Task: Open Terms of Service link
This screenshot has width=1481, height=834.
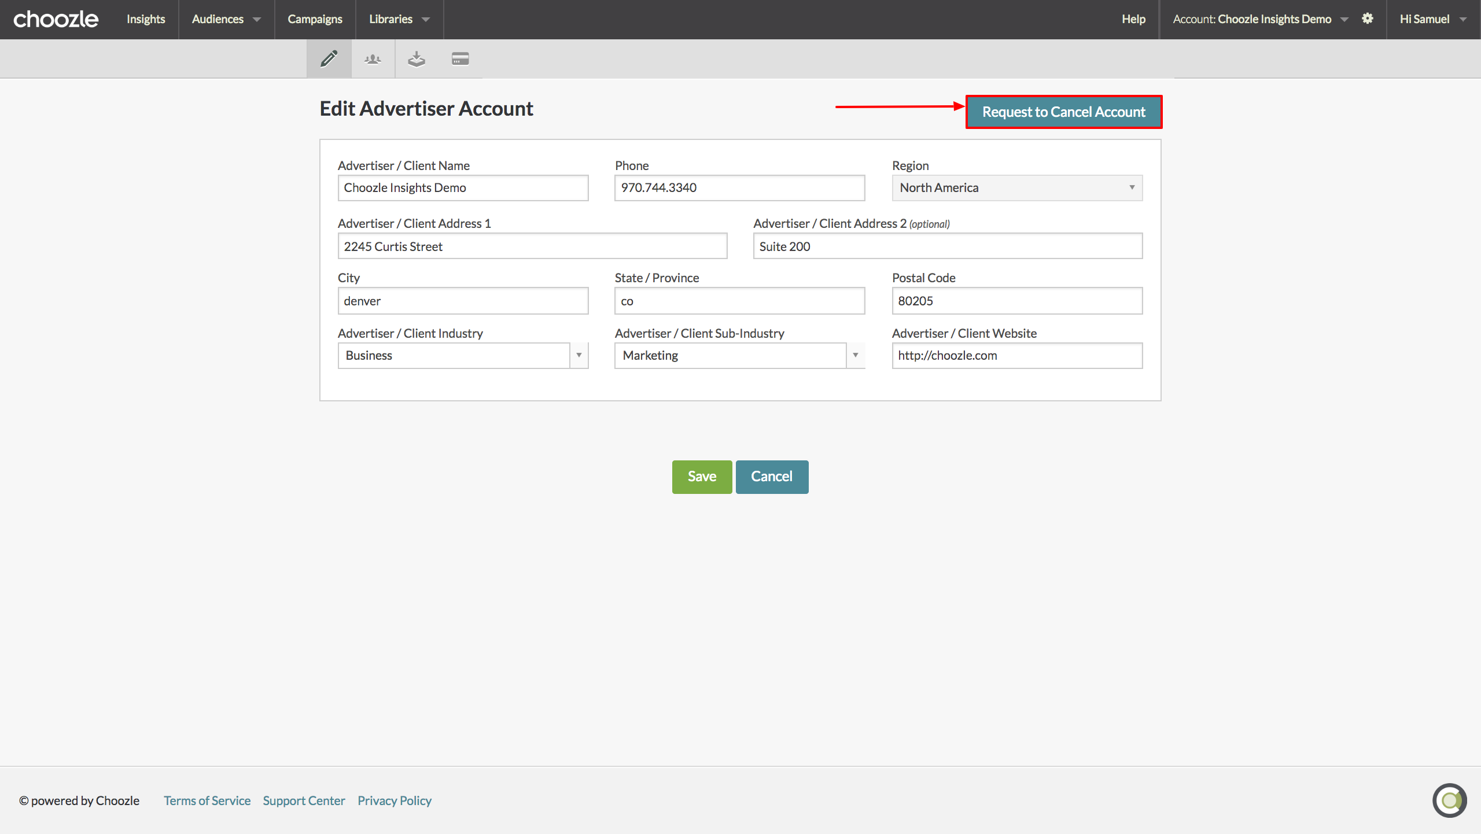Action: click(x=207, y=800)
